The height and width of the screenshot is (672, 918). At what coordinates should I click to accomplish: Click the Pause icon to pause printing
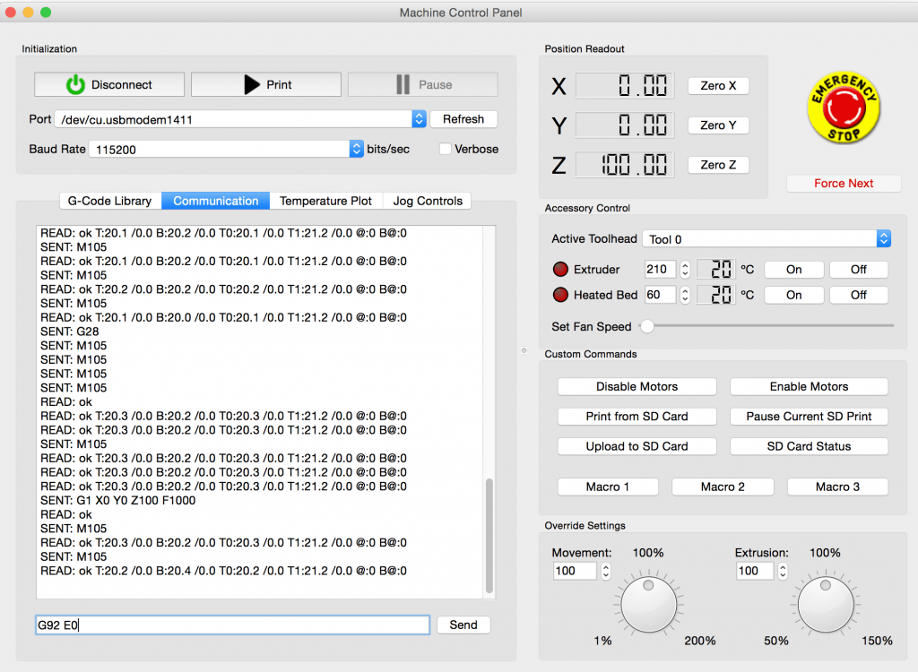click(405, 84)
